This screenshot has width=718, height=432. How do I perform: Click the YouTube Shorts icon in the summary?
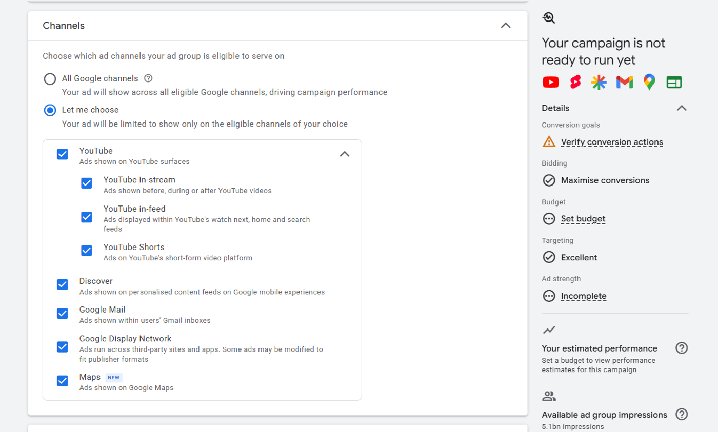coord(575,82)
